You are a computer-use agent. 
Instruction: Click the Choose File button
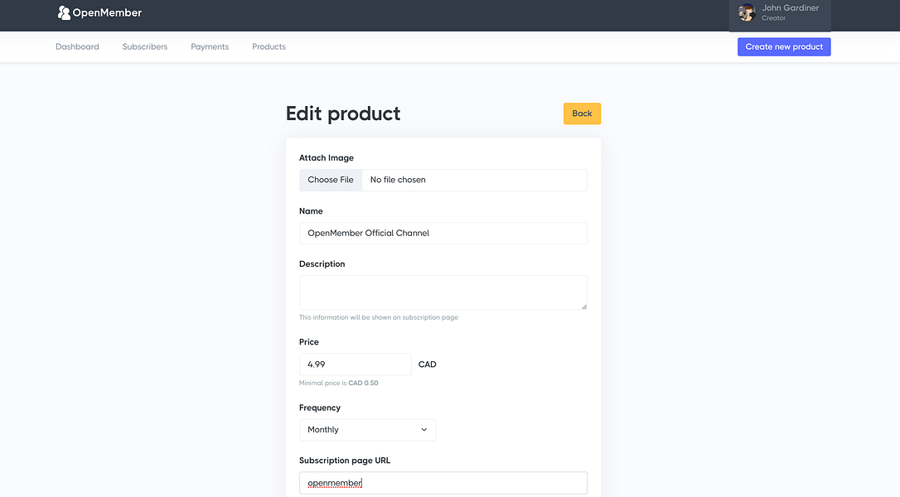tap(331, 180)
